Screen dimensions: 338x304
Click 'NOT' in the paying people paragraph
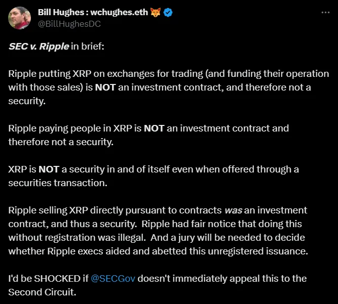tap(154, 128)
